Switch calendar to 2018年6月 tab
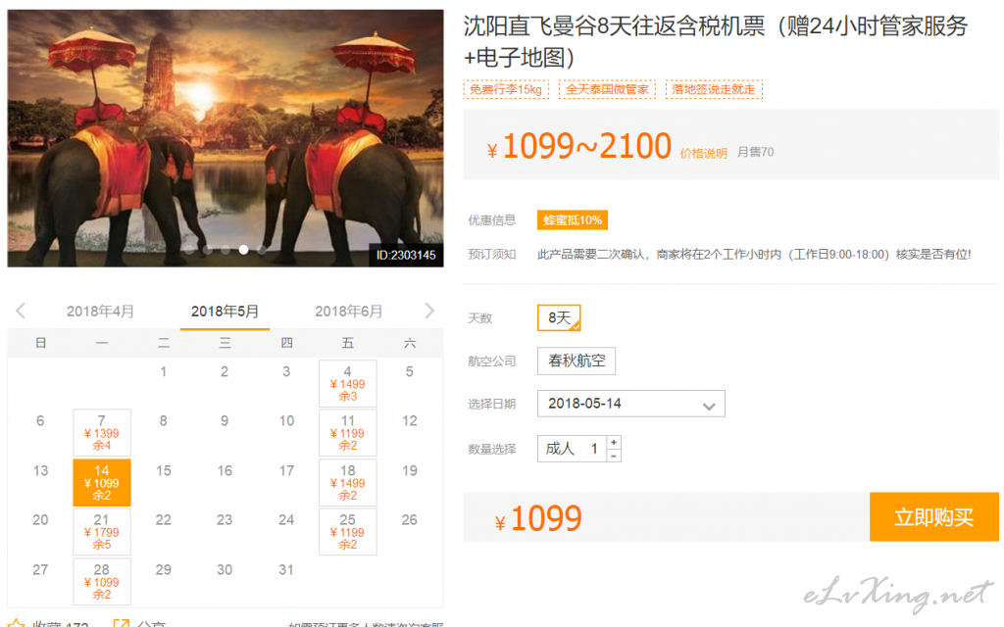Image resolution: width=1004 pixels, height=627 pixels. (348, 312)
